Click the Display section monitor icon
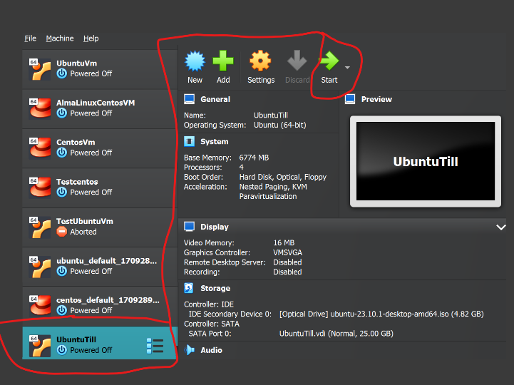Viewport: 514px width, 385px height. tap(189, 227)
